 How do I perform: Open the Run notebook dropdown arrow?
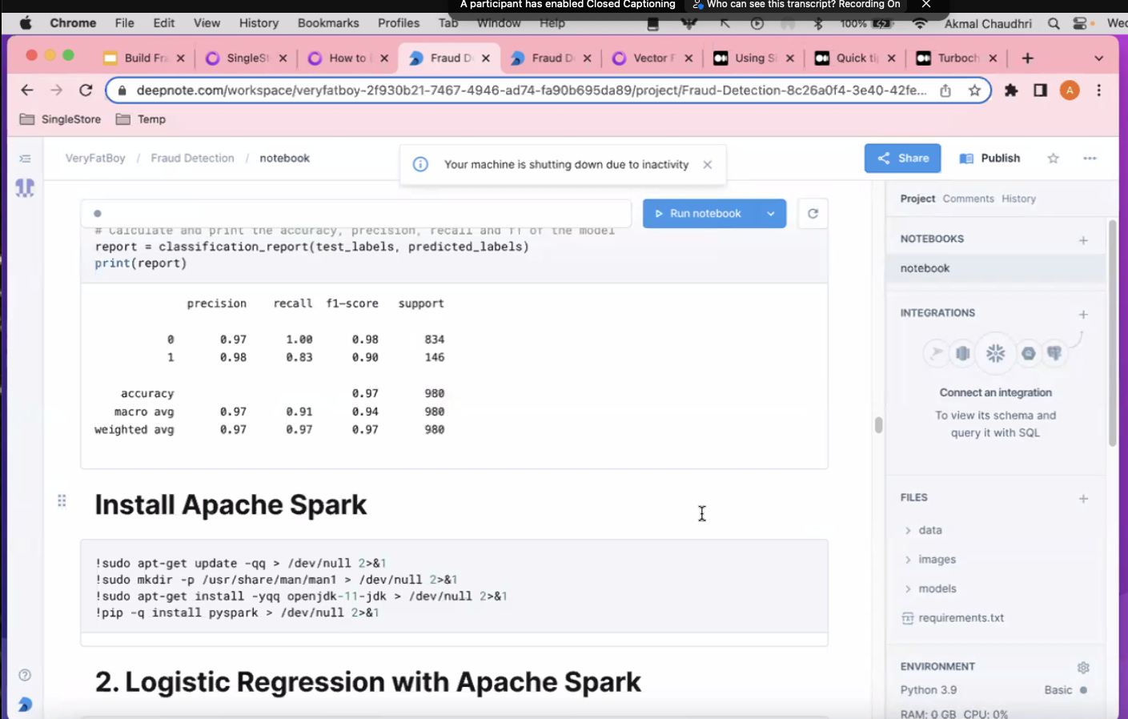[770, 214]
